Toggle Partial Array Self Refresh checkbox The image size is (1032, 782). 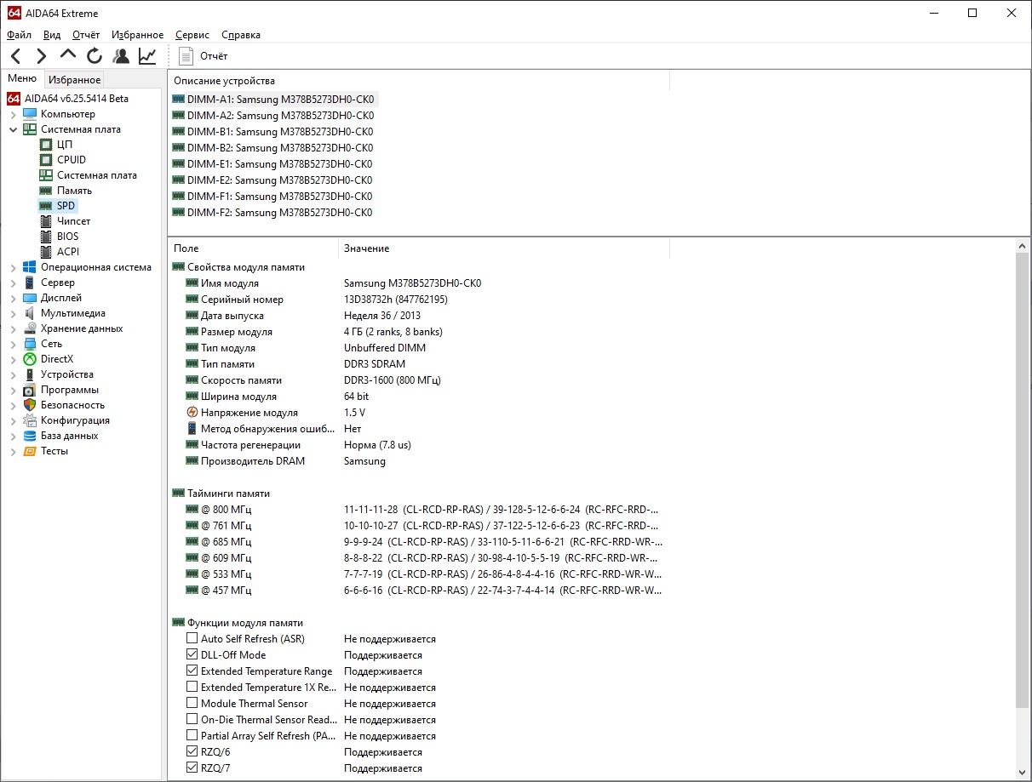pos(192,736)
